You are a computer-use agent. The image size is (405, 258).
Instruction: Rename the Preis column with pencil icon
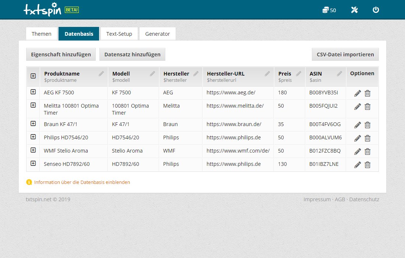point(299,74)
